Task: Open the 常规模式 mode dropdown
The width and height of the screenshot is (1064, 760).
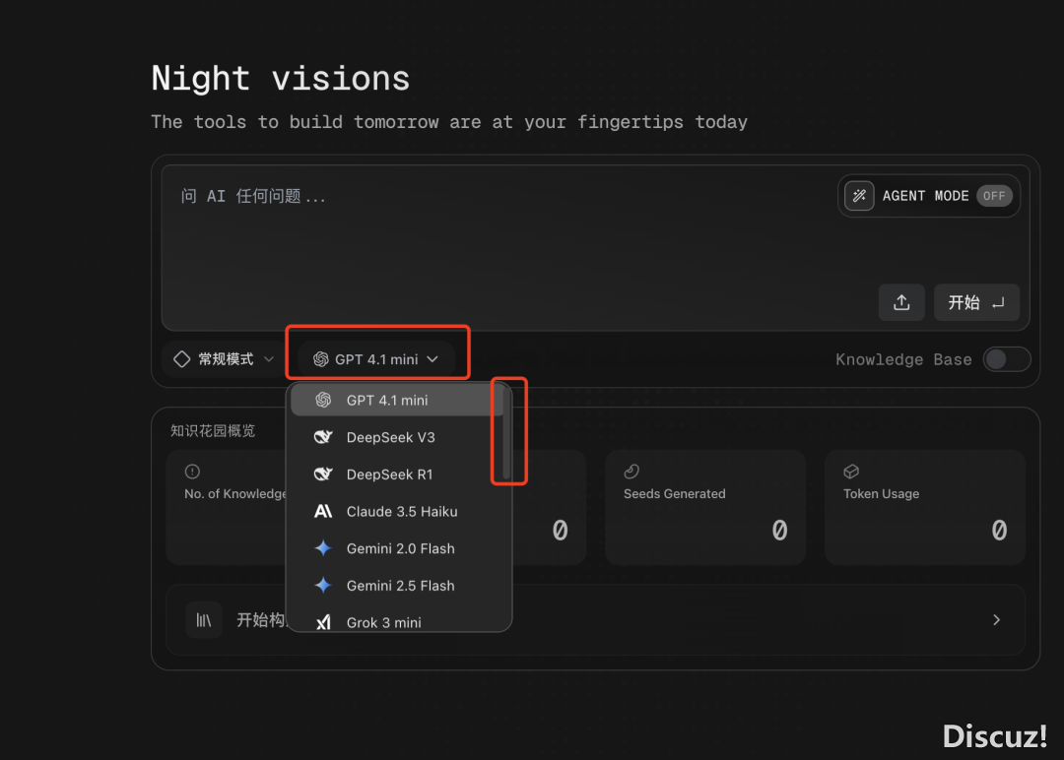Action: coord(224,359)
